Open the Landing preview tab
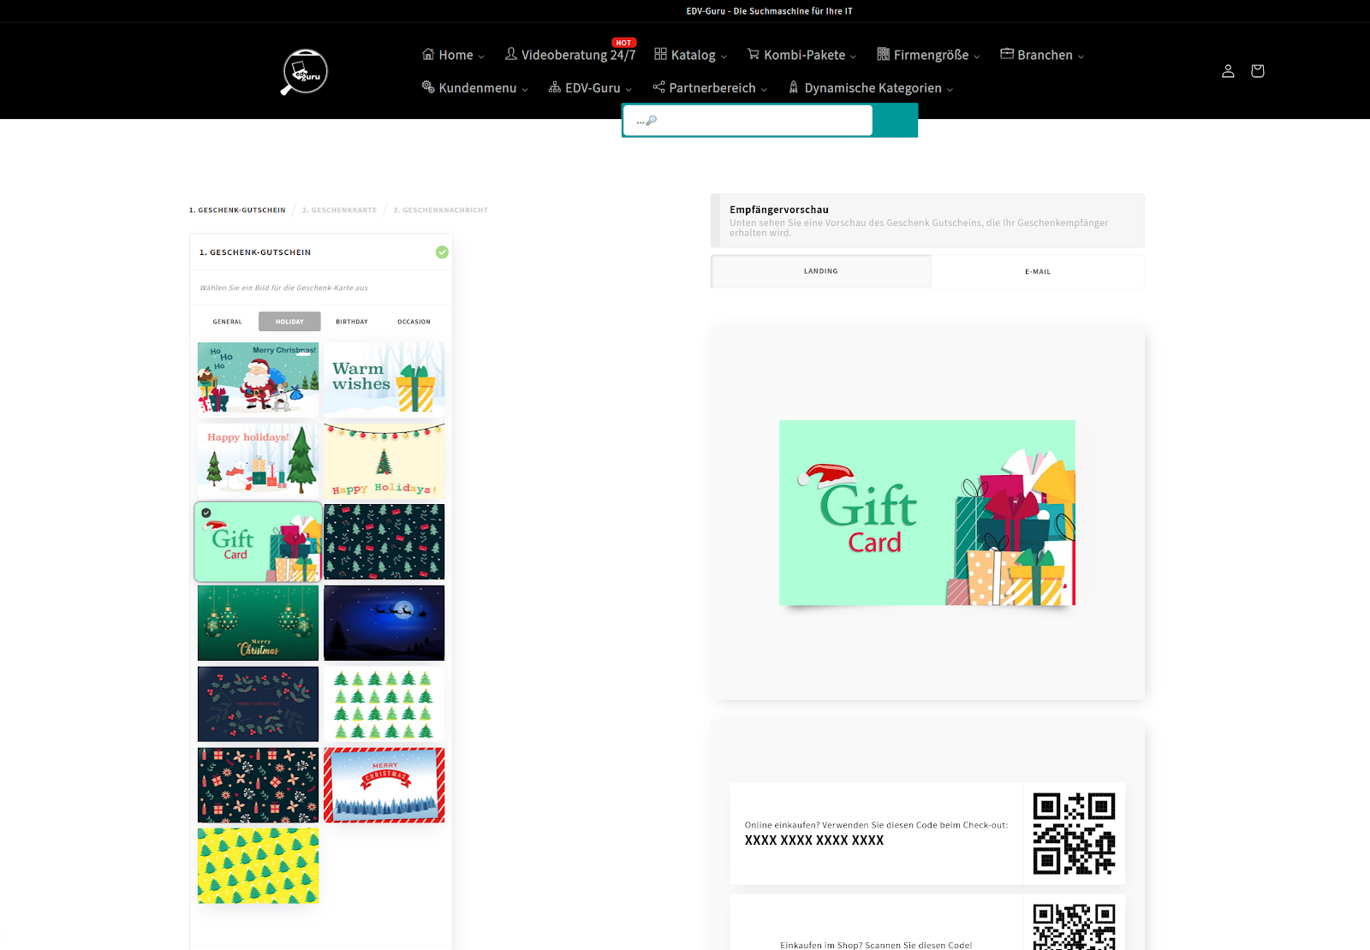 [x=821, y=271]
